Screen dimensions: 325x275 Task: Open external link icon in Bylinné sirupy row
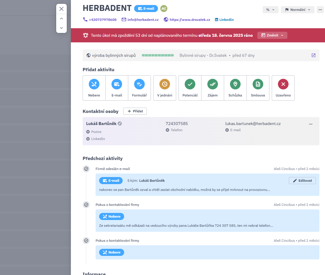point(314,55)
